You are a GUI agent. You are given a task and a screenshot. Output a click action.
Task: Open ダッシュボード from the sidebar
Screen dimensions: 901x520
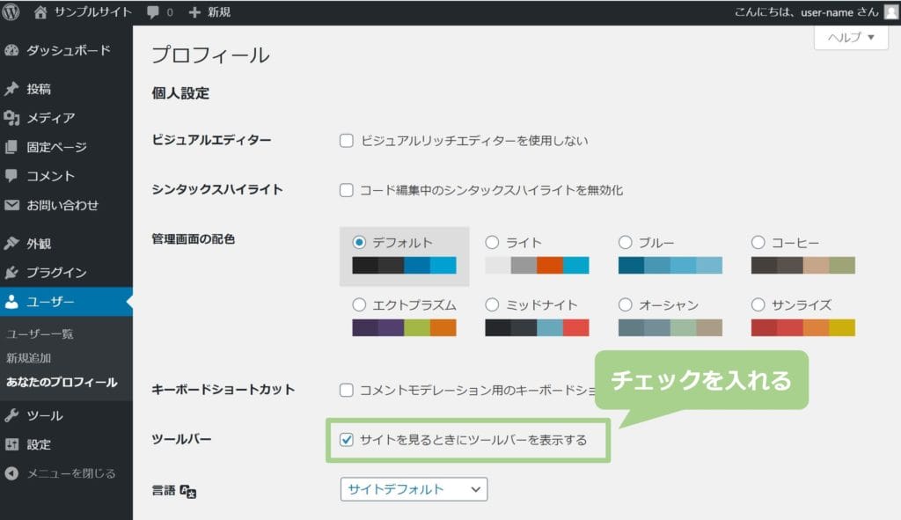coord(68,50)
